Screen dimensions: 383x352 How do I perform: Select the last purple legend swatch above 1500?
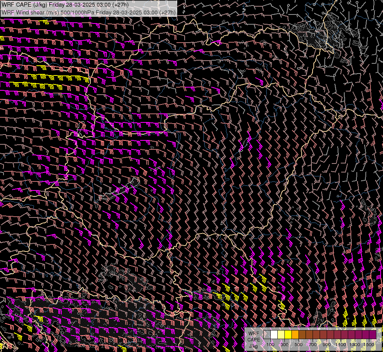[x=373, y=335]
